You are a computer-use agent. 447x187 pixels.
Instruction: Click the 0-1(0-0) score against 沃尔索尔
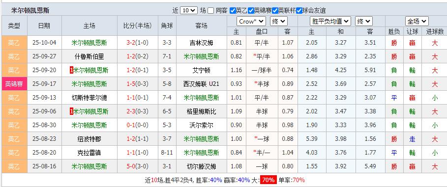pyautogui.click(x=137, y=125)
